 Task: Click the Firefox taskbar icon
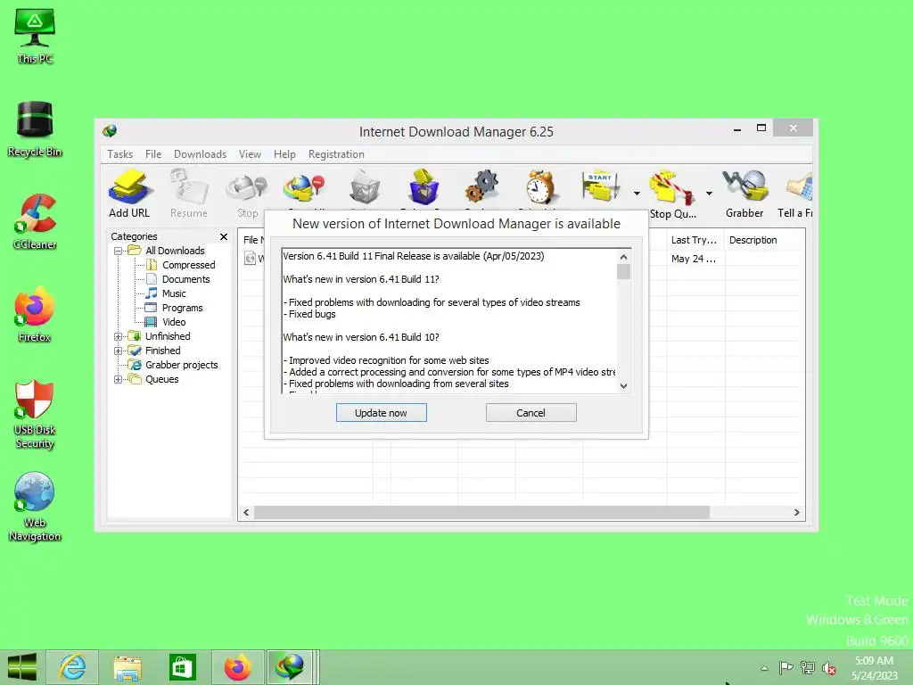click(x=237, y=667)
